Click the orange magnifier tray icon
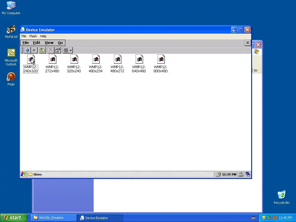Image resolution: width=296 pixels, height=222 pixels. (x=275, y=218)
